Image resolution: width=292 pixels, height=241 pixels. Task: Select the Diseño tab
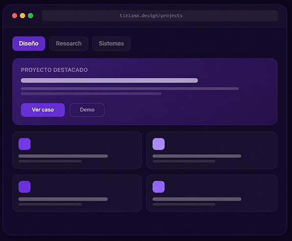[x=29, y=44]
